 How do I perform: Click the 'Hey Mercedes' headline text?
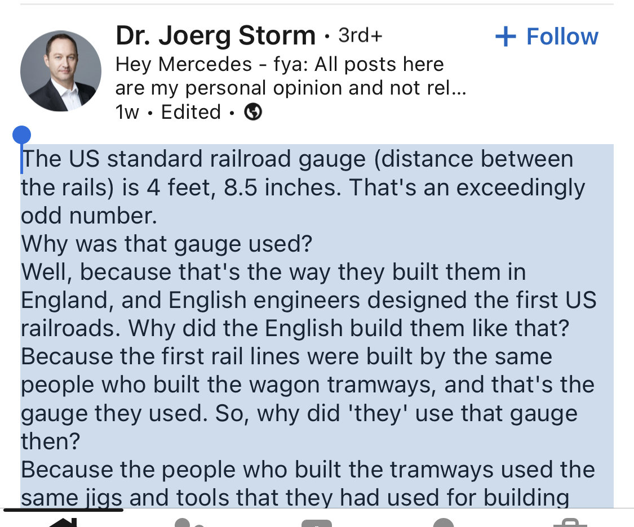(291, 76)
